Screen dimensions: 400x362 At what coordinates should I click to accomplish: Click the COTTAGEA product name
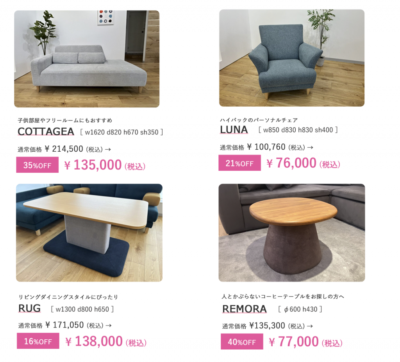point(46,131)
